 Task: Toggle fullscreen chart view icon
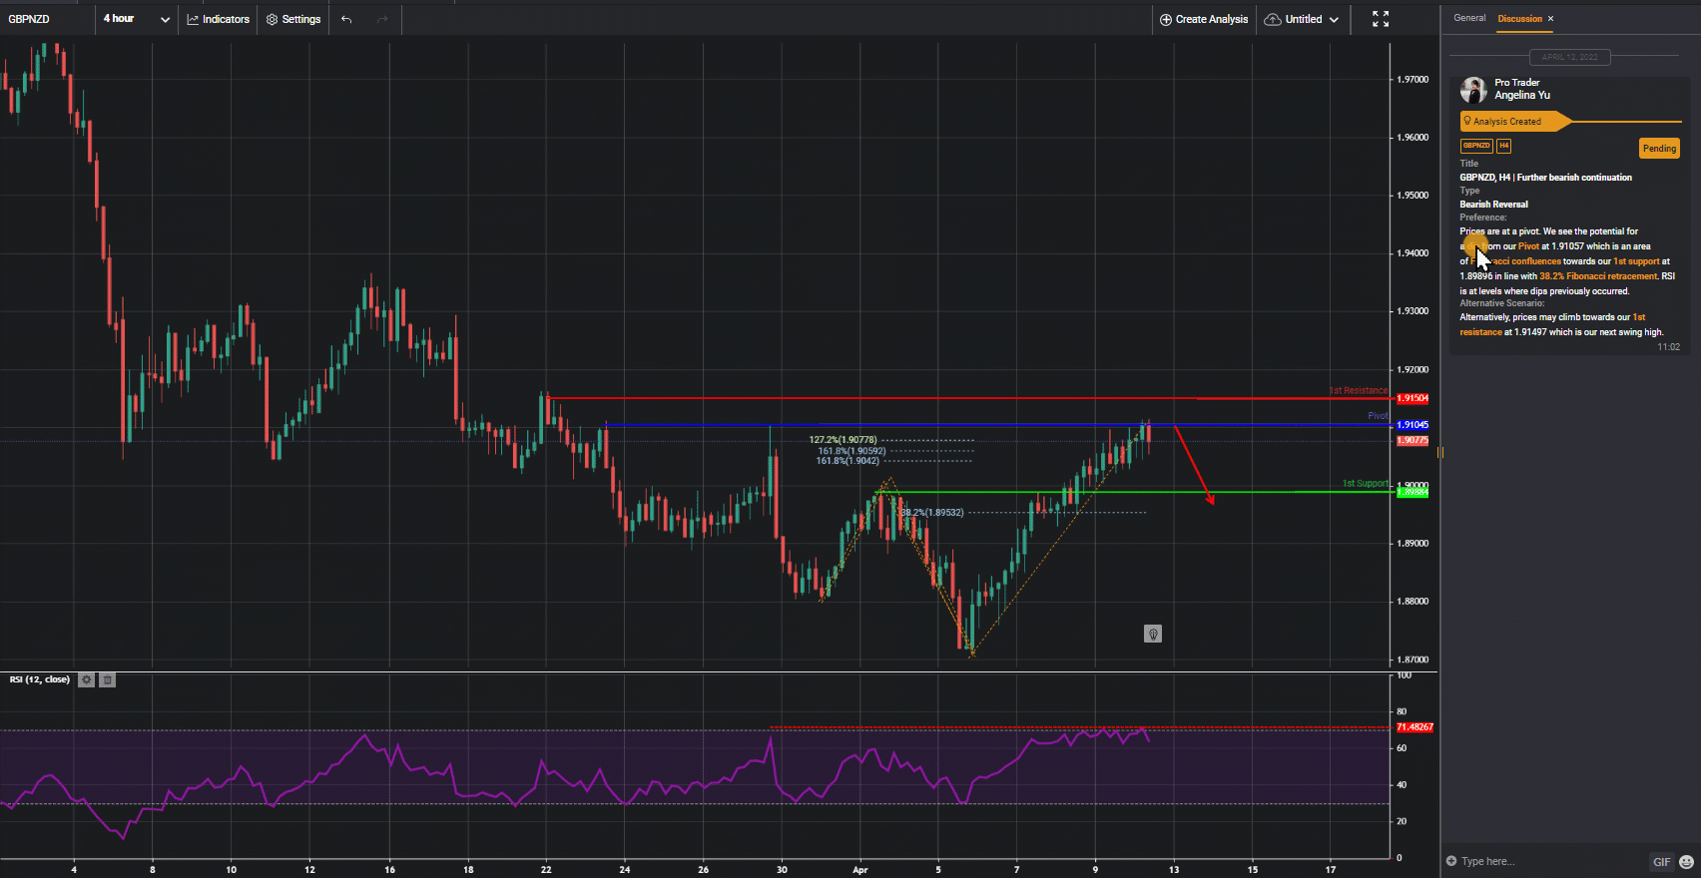1381,19
